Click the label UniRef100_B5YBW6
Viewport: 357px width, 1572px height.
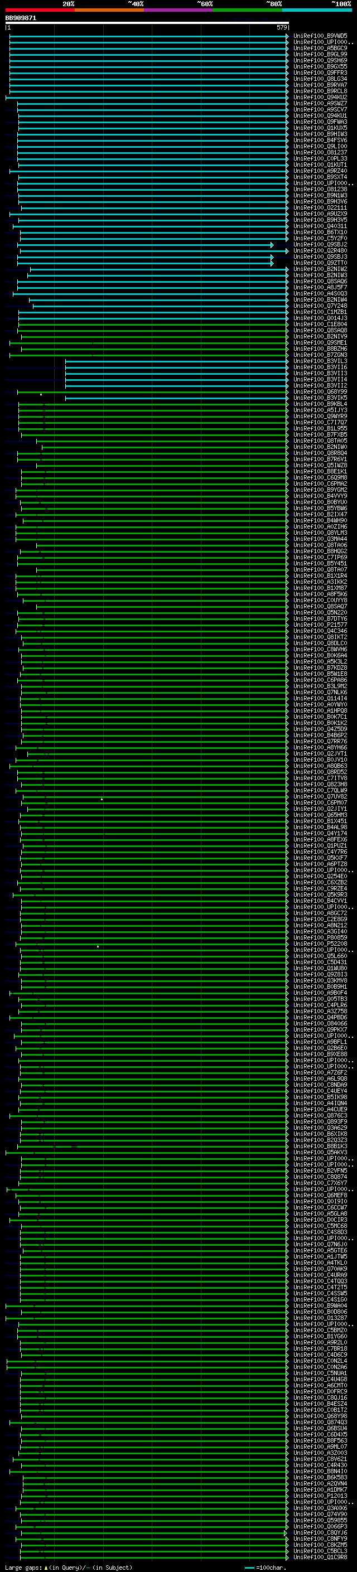click(x=320, y=507)
